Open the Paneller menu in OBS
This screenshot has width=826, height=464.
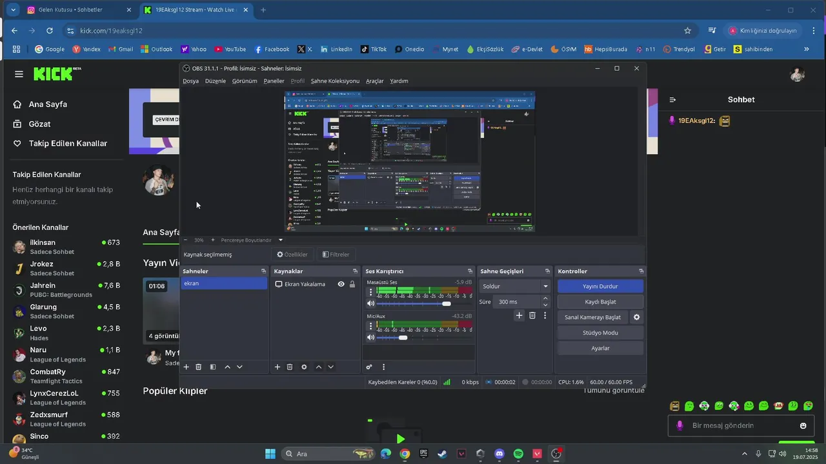(x=274, y=81)
